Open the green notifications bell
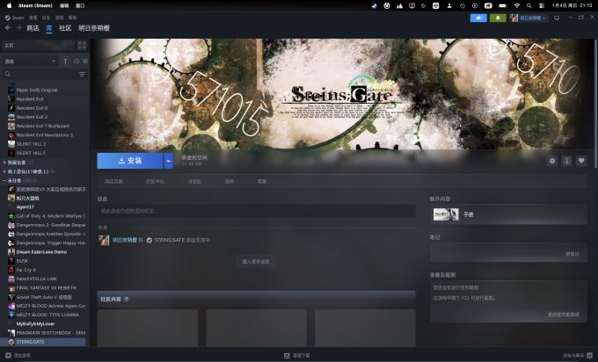 pyautogui.click(x=498, y=18)
